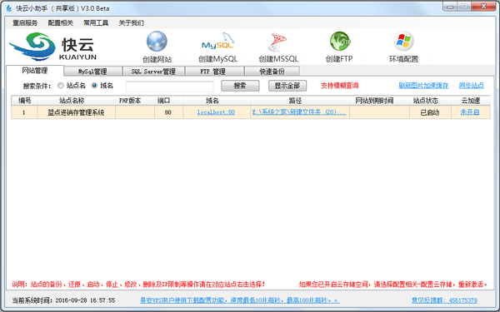
Task: Click the 意见反馈群 link
Action: coord(444,300)
